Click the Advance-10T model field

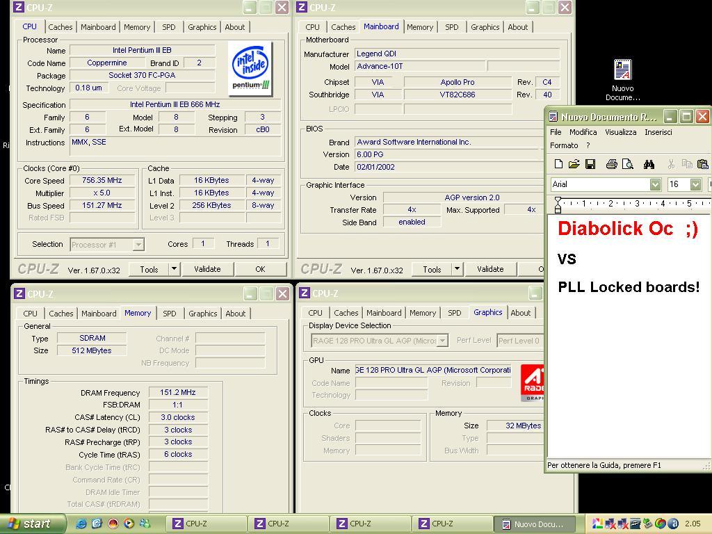click(419, 66)
